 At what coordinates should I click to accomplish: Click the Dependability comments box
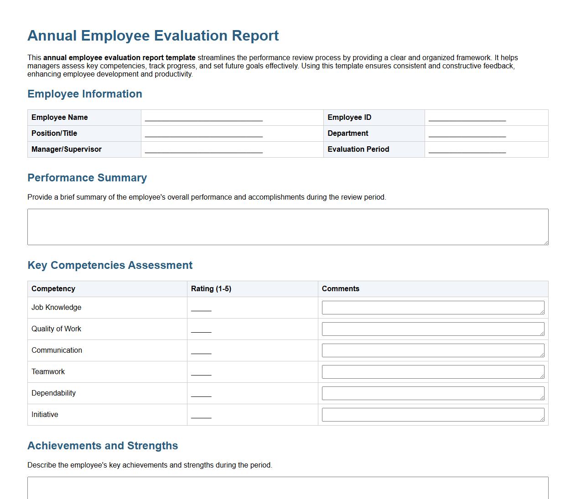432,393
